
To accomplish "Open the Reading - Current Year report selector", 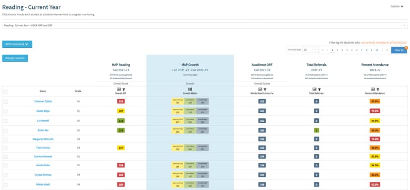I will [x=205, y=25].
